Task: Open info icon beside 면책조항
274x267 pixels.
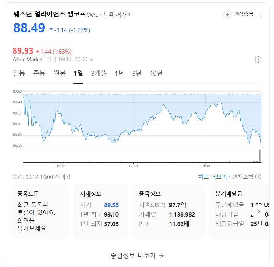Action: [258, 177]
